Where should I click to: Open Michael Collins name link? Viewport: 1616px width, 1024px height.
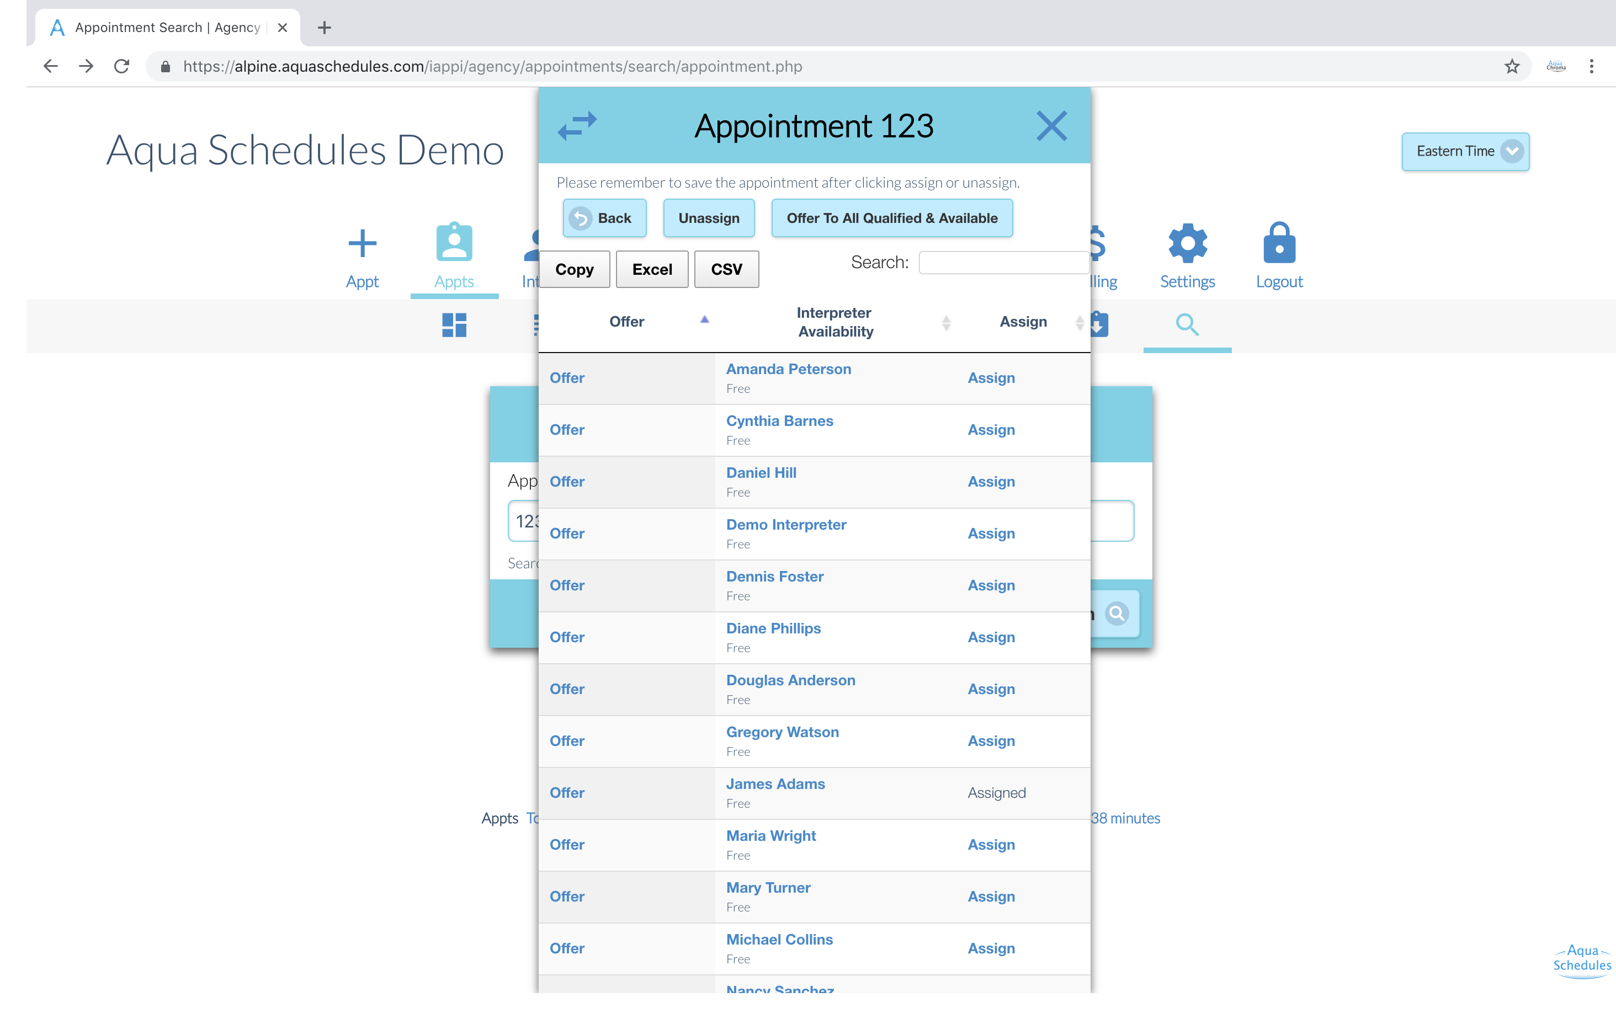point(779,940)
